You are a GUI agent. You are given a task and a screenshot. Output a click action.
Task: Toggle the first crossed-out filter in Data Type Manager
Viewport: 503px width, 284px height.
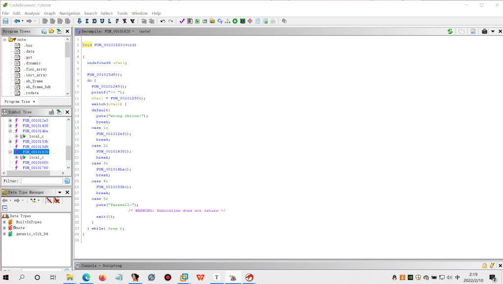(49, 200)
